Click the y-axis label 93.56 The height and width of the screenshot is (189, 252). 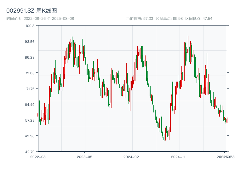30,42
